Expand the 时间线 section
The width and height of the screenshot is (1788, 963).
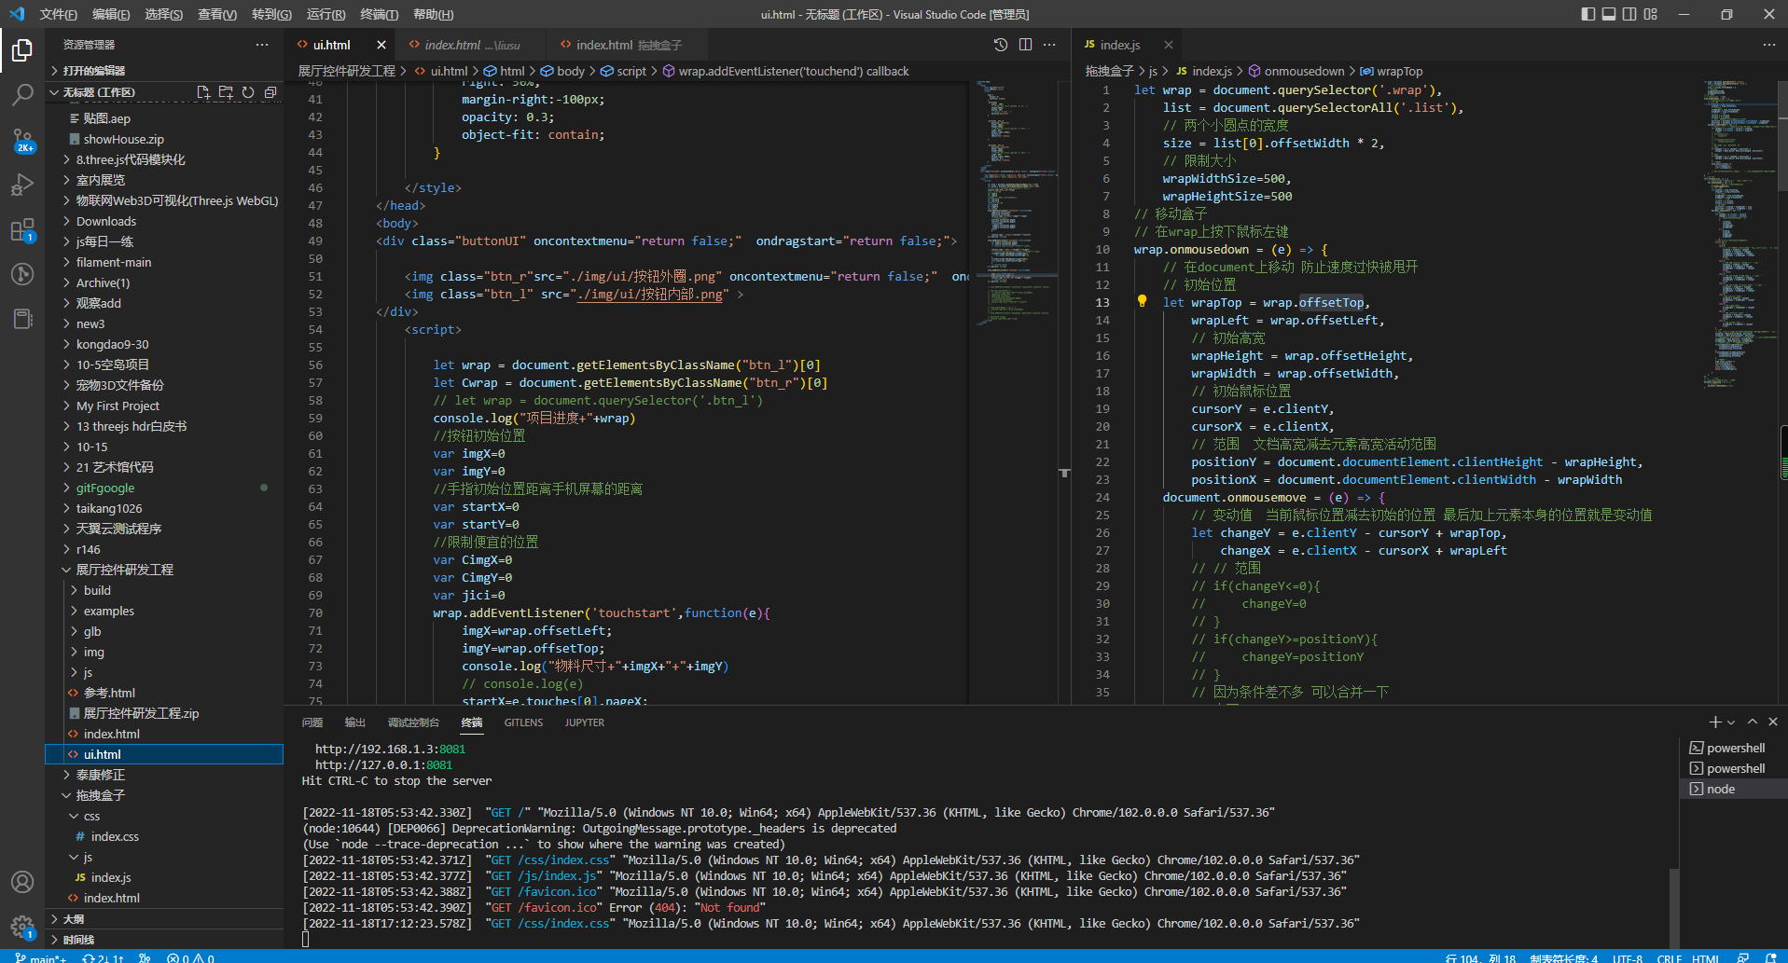click(164, 940)
